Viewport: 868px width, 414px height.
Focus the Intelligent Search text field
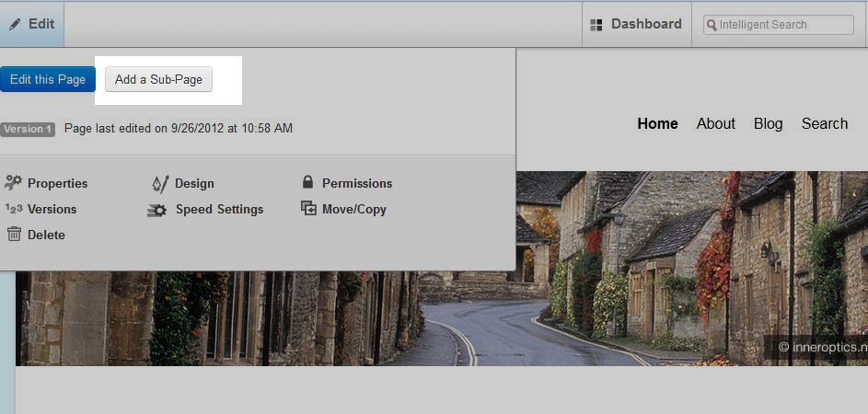[784, 25]
